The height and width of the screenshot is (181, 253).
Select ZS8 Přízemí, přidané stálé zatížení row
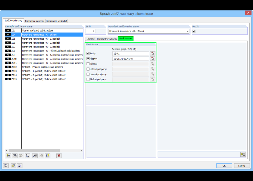44,51
